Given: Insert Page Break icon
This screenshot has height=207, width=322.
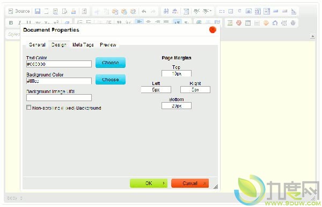Looking at the screenshot, I should [x=284, y=23].
